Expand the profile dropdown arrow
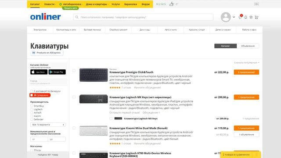The image size is (281, 158). tap(234, 17)
